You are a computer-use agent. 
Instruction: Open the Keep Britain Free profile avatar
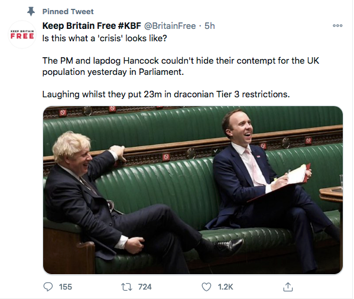[22, 34]
